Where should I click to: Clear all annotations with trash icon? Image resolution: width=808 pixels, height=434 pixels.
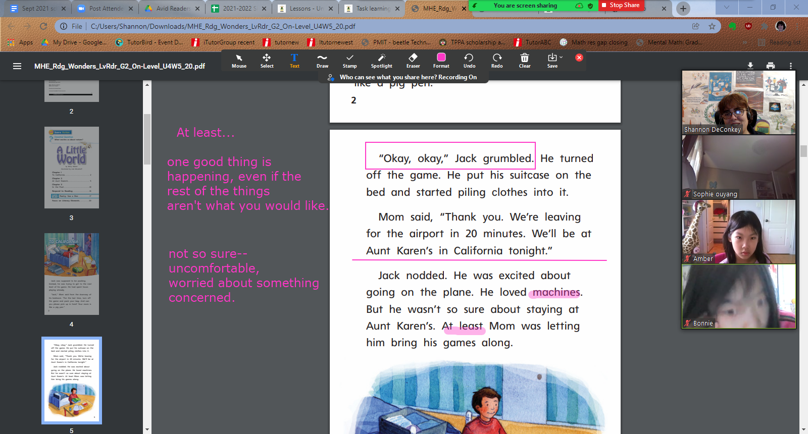[525, 61]
